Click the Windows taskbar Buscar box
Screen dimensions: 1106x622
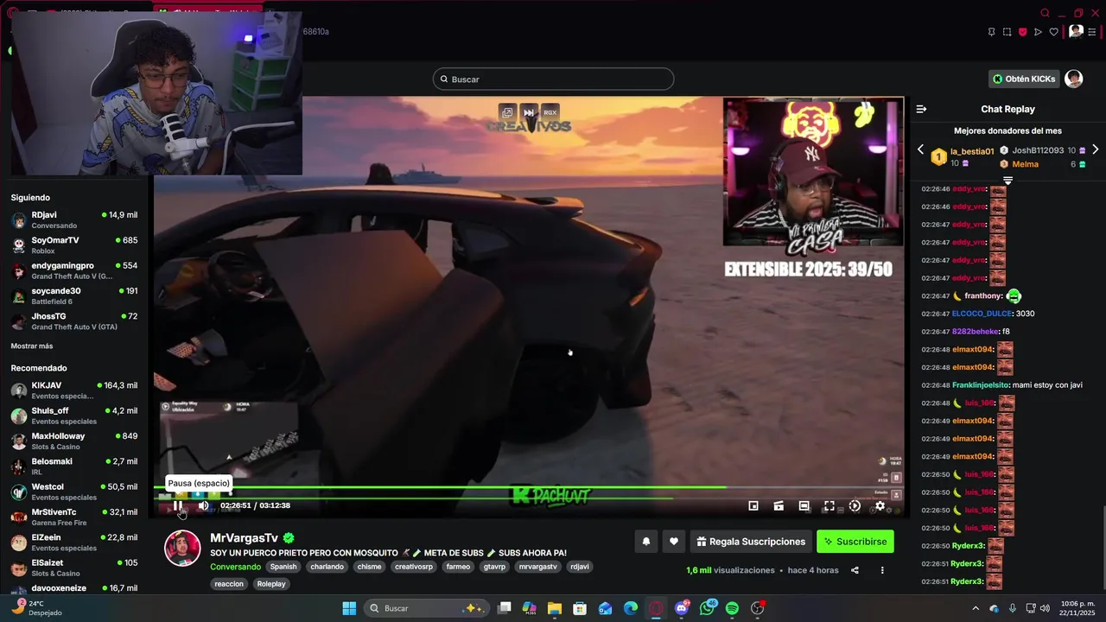coord(426,608)
